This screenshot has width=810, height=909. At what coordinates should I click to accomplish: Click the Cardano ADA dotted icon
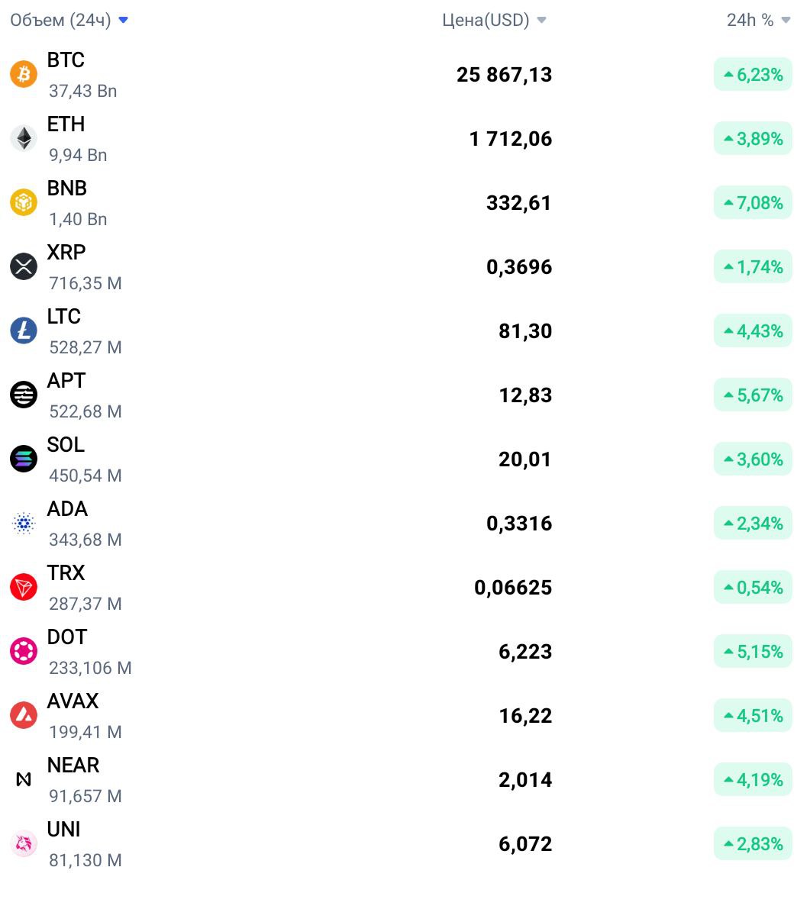pos(24,523)
